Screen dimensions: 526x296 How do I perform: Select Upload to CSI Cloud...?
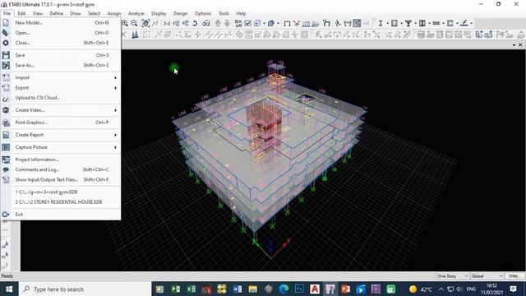point(61,98)
